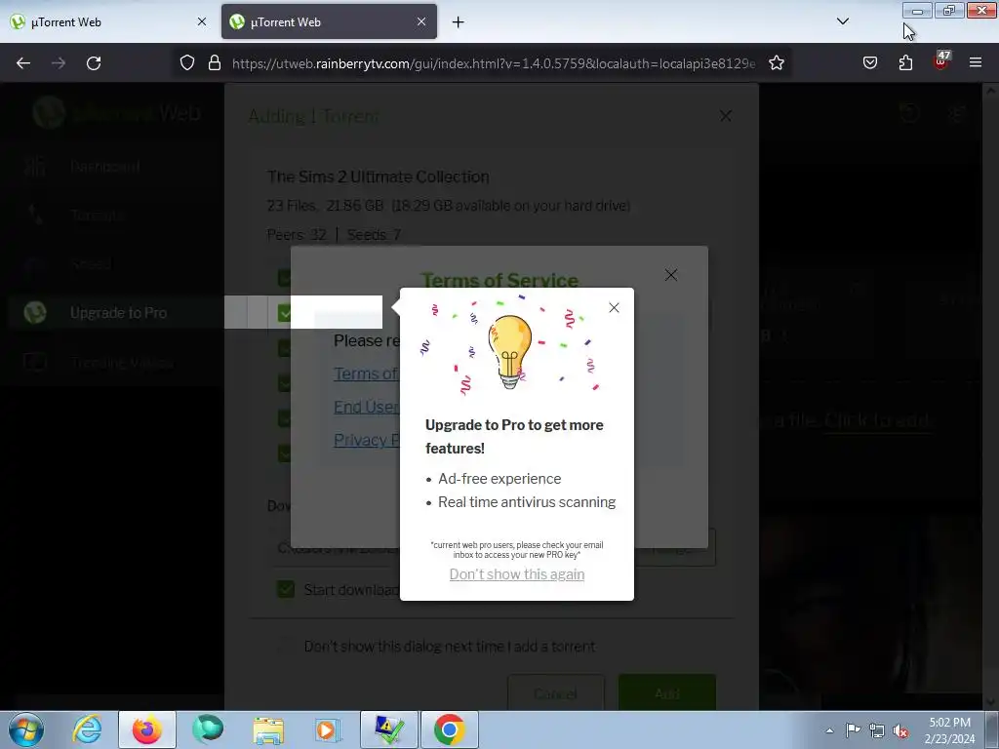
Task: Click the page scrollbar up arrow
Action: click(991, 91)
